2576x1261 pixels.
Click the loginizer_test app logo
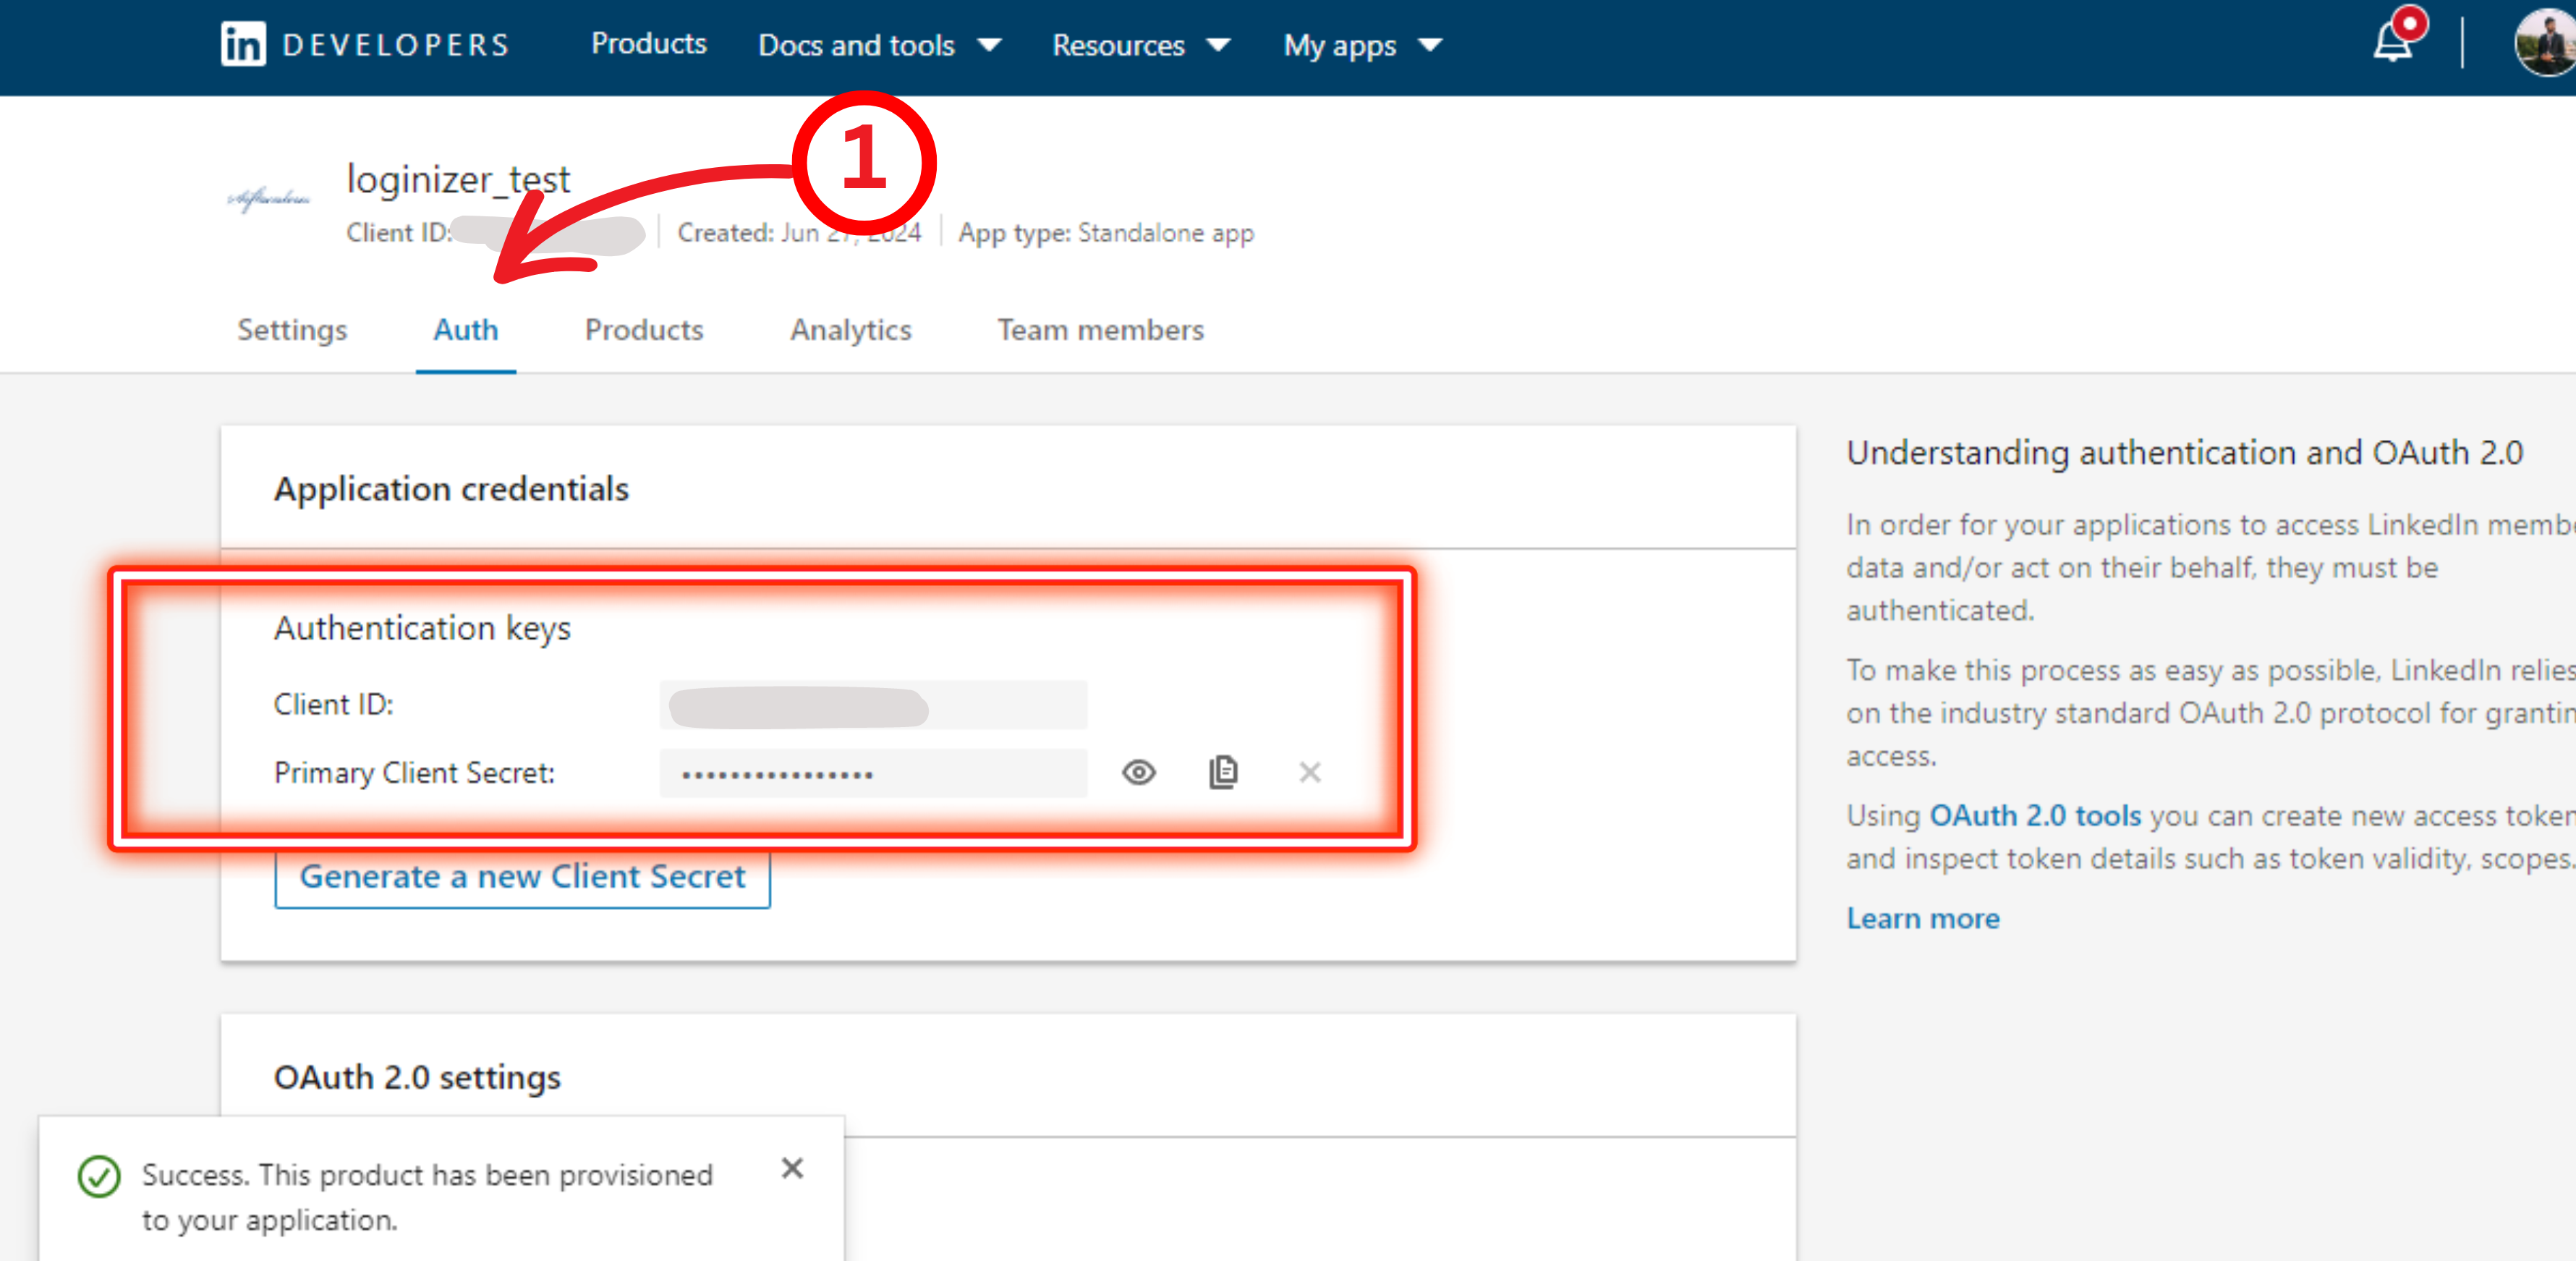[269, 199]
